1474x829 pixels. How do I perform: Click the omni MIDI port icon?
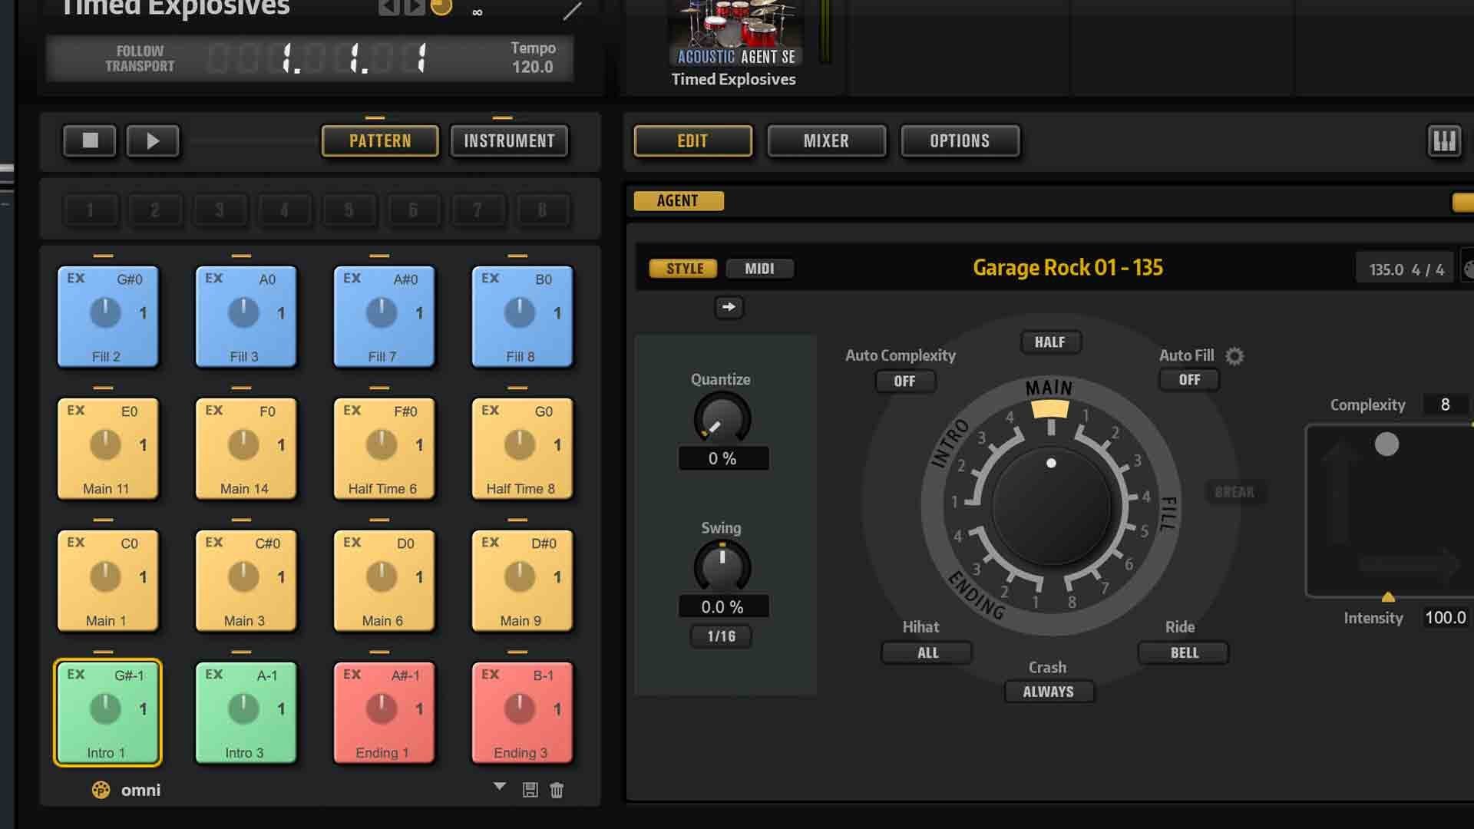click(x=101, y=790)
